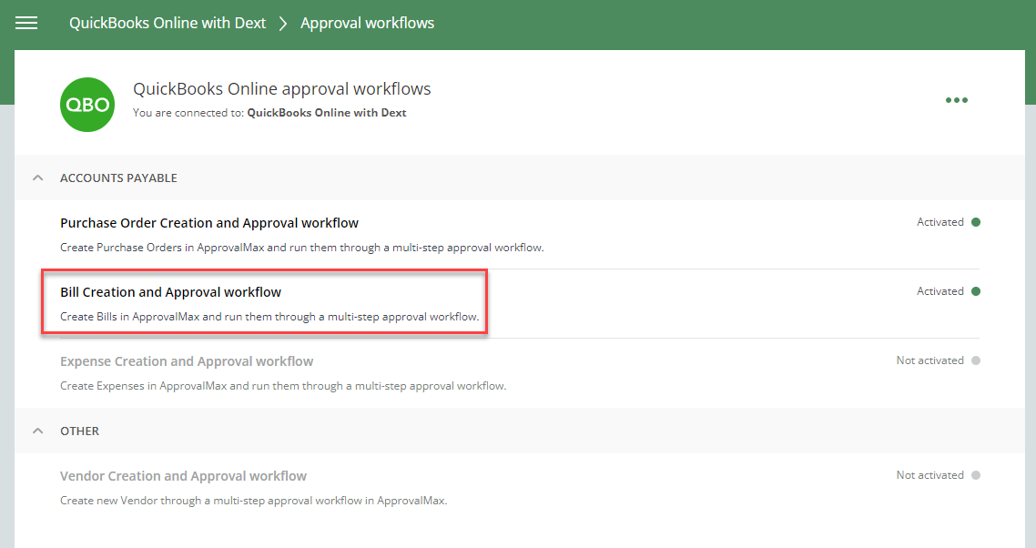The height and width of the screenshot is (548, 1036).
Task: Toggle the Bill workflow activated indicator
Action: click(x=976, y=291)
